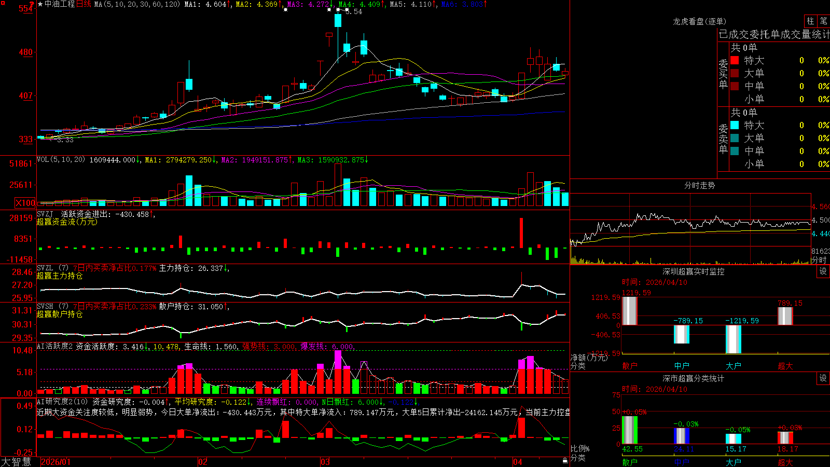
Task: Click the 大户 label in 深圳超赢实时监控
Action: pos(734,366)
